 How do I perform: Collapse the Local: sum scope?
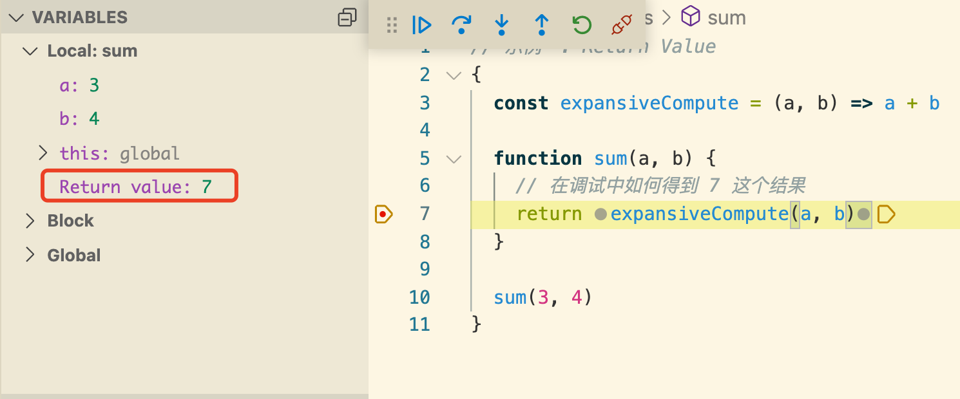(30, 51)
